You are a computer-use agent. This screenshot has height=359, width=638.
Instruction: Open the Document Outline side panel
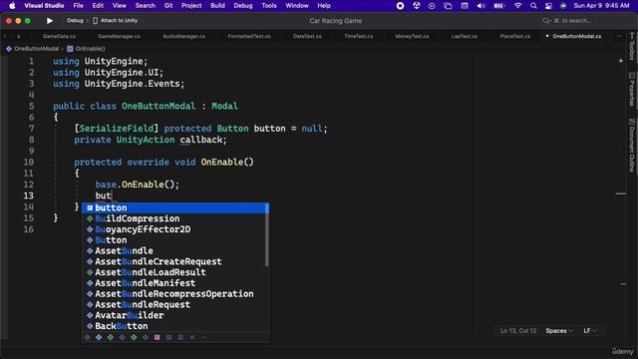[x=631, y=146]
